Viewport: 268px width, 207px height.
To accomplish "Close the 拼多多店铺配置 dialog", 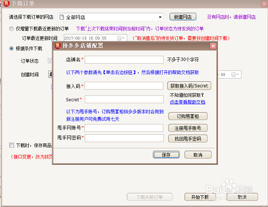I will coord(213,46).
